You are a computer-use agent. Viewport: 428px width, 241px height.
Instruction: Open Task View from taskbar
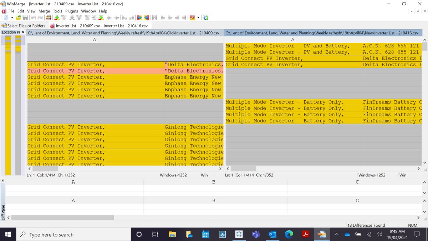(x=155, y=234)
